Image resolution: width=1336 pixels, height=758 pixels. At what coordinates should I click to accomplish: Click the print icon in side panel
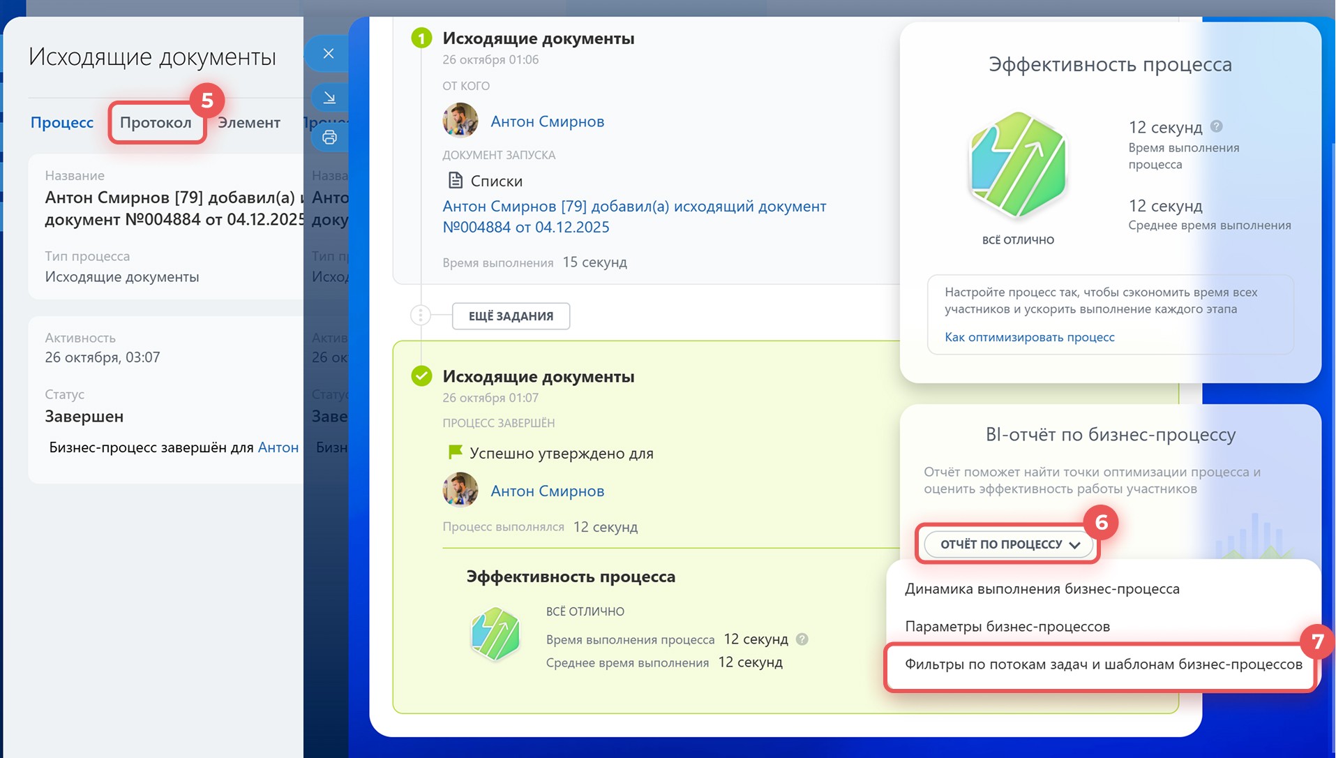tap(329, 137)
